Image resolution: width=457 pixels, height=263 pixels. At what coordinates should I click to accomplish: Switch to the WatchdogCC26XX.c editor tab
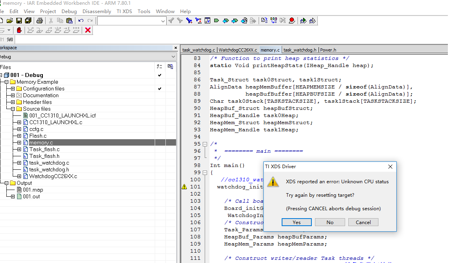[x=238, y=50]
